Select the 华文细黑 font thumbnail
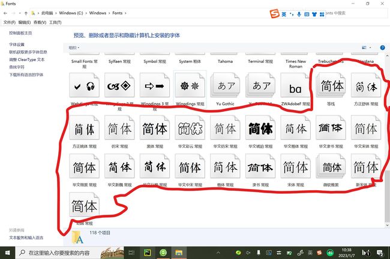The width and height of the screenshot is (390, 259). point(85,166)
